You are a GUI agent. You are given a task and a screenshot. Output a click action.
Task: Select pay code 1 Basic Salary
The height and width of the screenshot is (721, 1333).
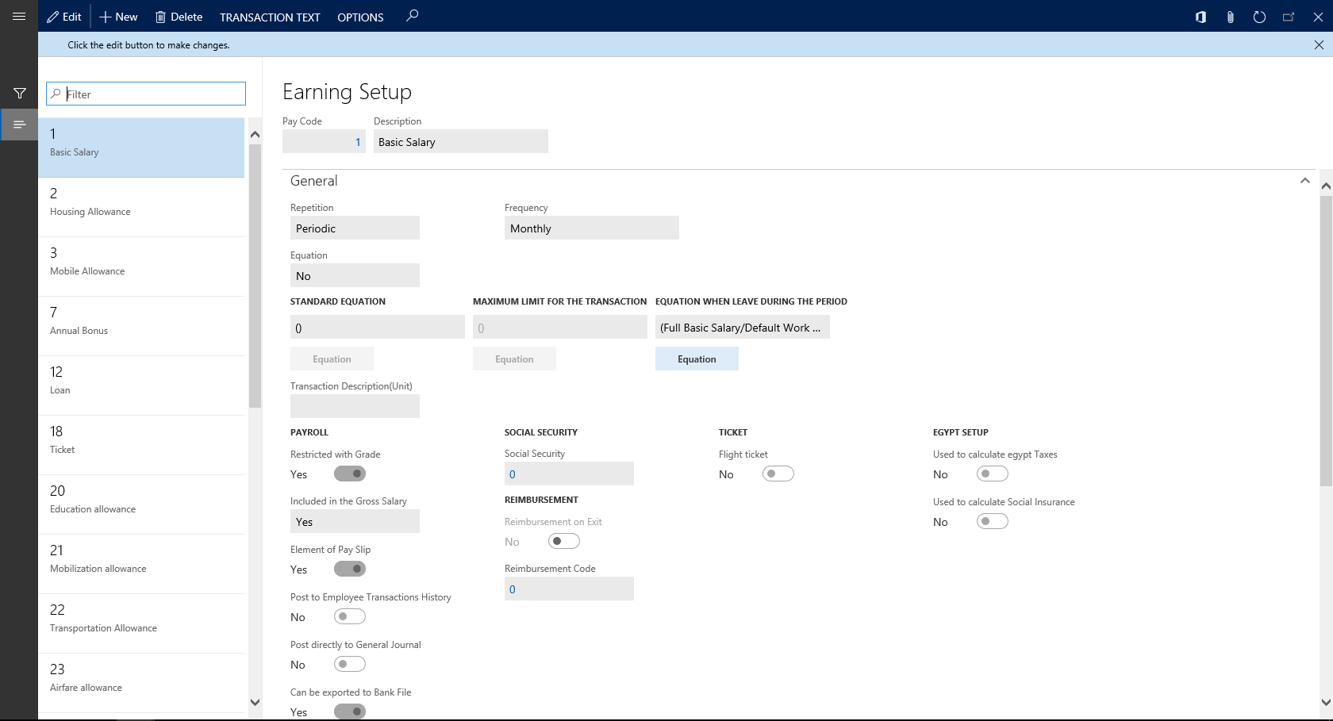click(x=141, y=148)
